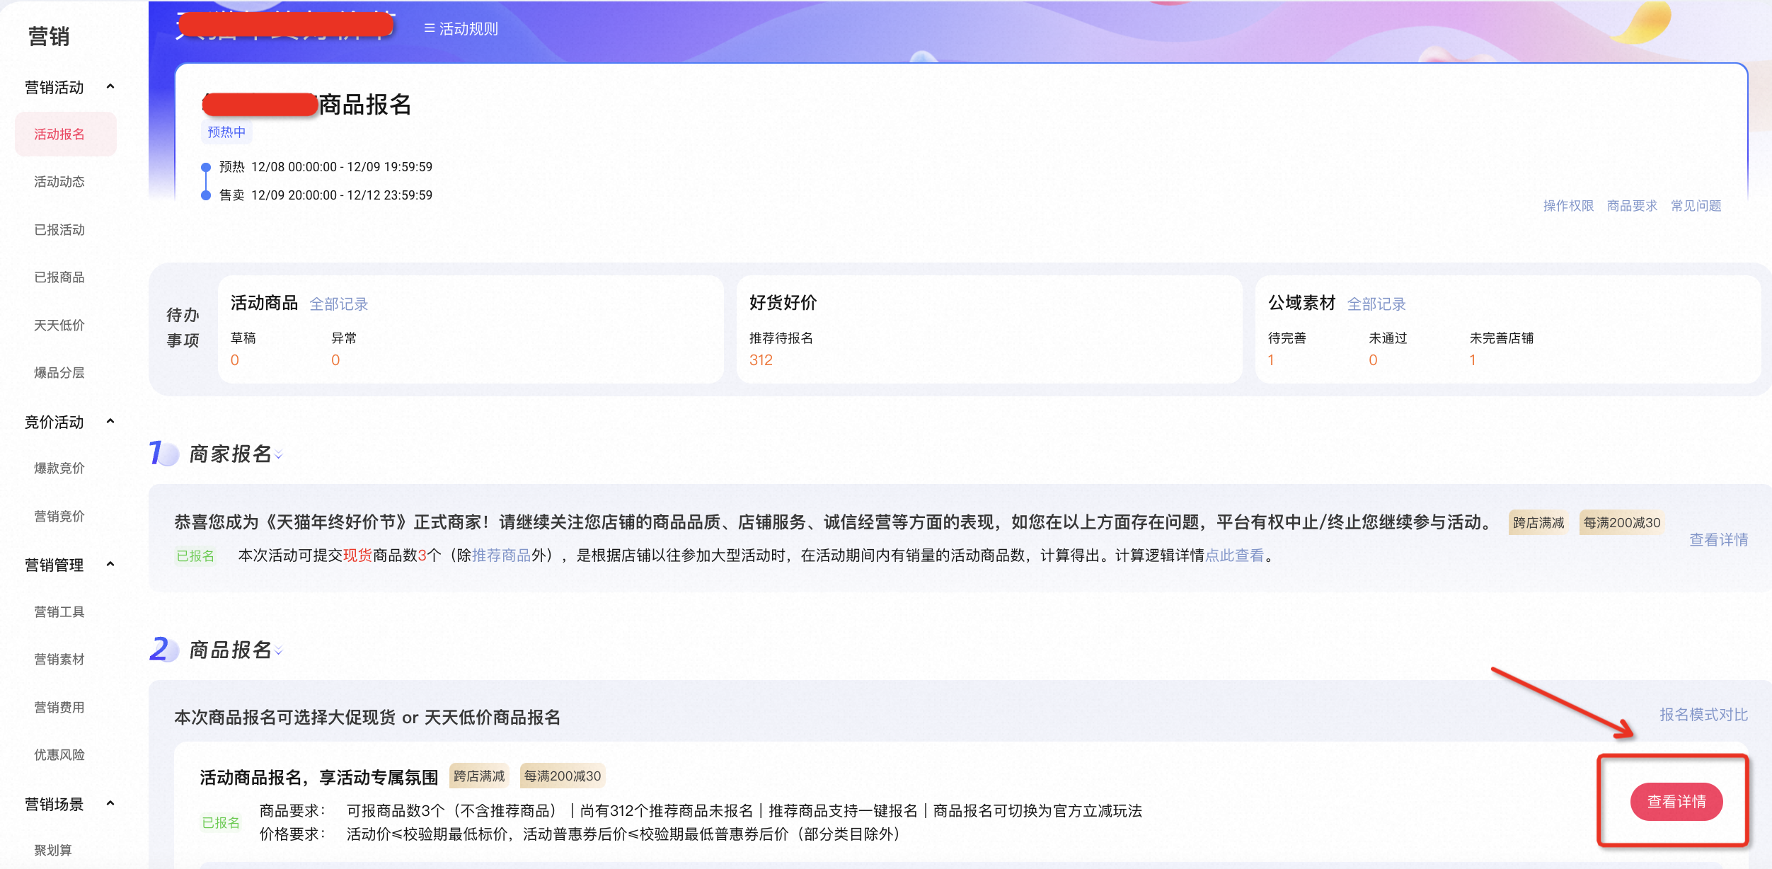Open 优惠风险 in the sidebar
The height and width of the screenshot is (869, 1772).
[59, 755]
